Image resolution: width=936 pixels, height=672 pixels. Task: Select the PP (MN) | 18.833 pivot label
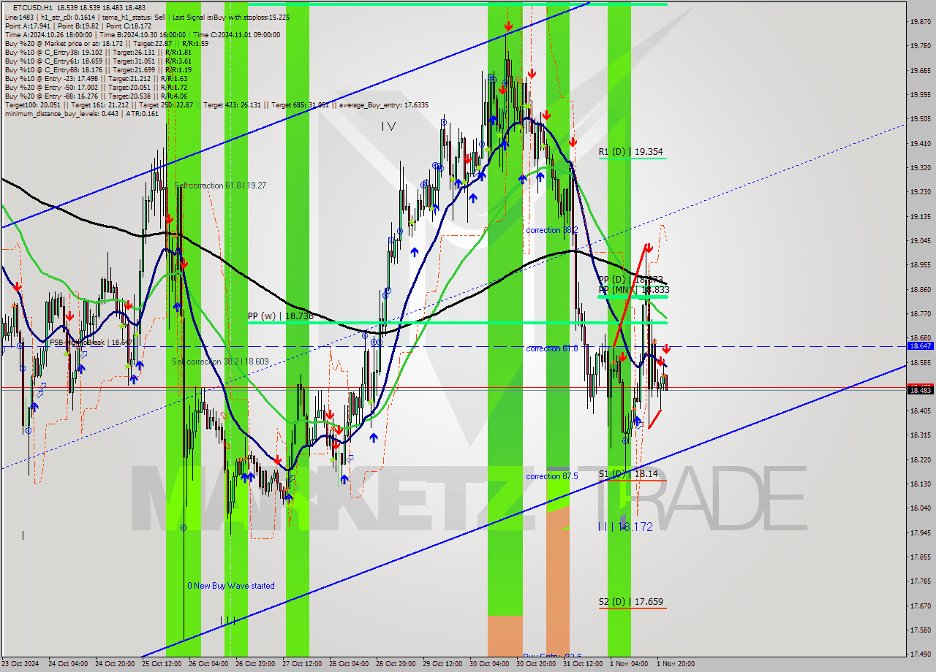(633, 290)
